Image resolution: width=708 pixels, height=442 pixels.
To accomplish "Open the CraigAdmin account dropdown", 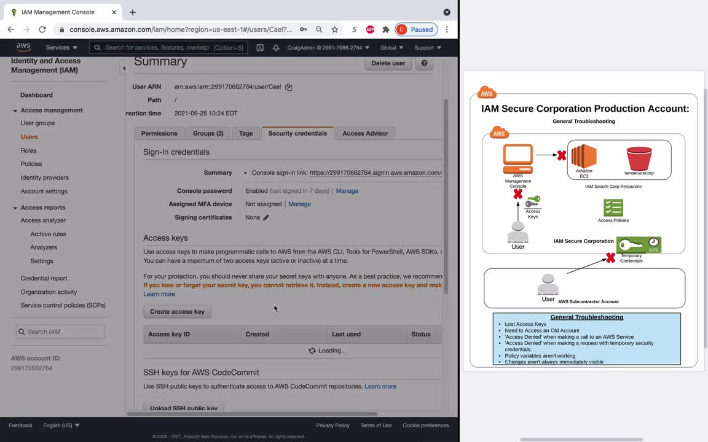I will 328,47.
